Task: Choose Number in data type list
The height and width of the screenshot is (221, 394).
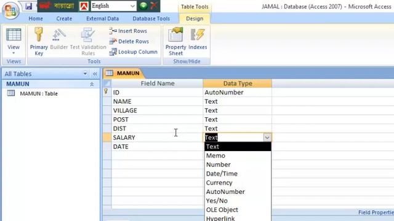Action: 238,165
